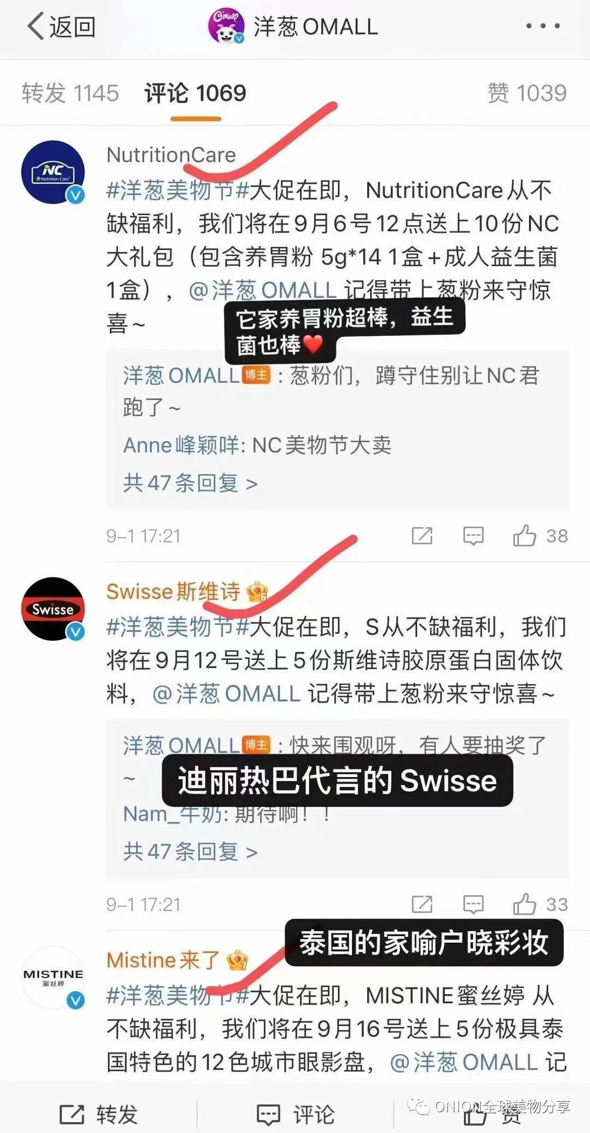This screenshot has height=1133, width=590.
Task: Tap the 转发 button in bottom bar
Action: 98,1114
